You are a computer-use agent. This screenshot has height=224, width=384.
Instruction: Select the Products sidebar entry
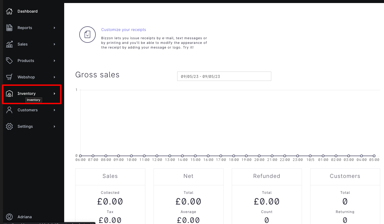click(x=26, y=60)
